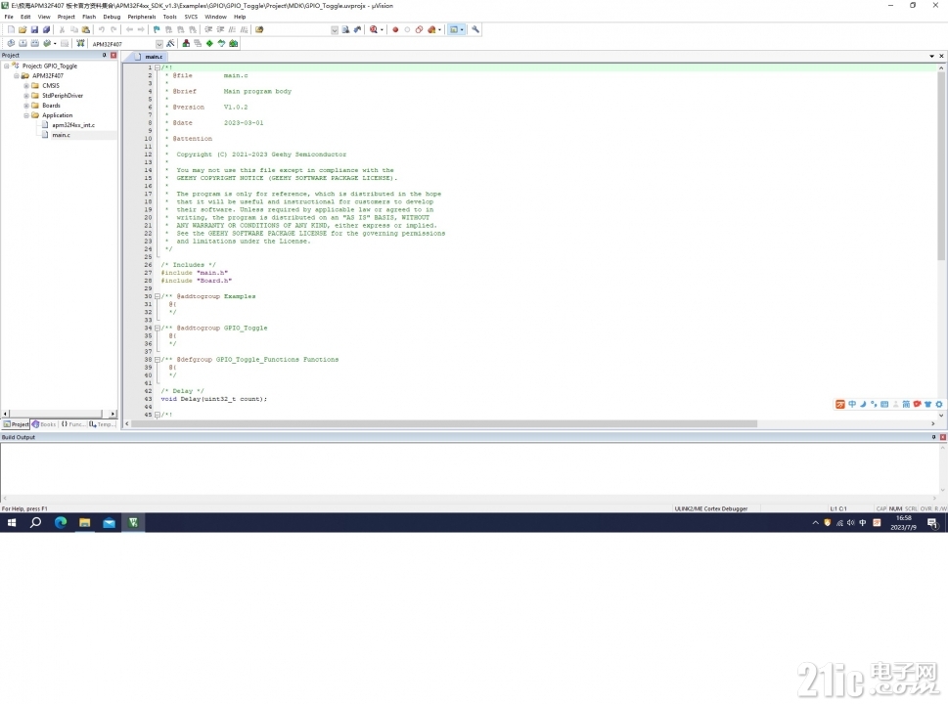Click the incremental find toolbar icon
Image resolution: width=948 pixels, height=704 pixels.
(x=357, y=29)
